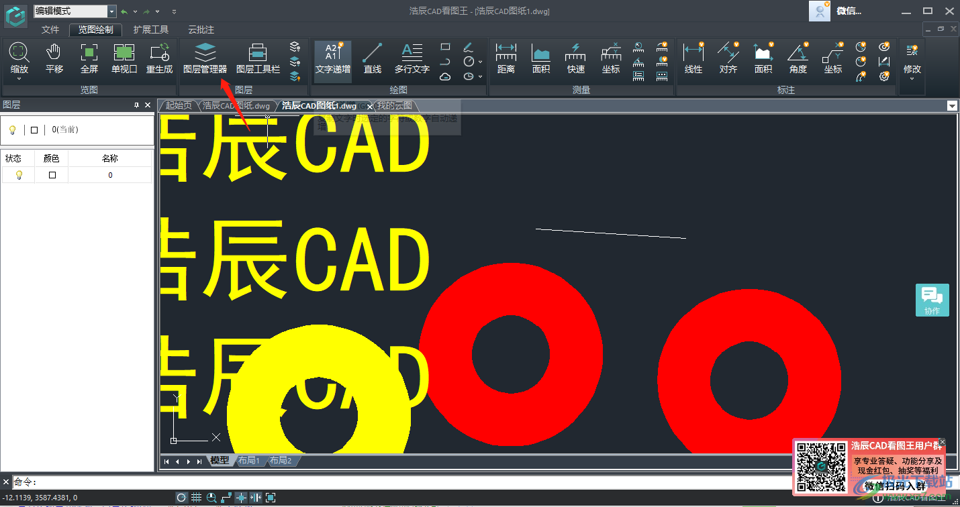Click current layer color swatch at top

coord(34,130)
